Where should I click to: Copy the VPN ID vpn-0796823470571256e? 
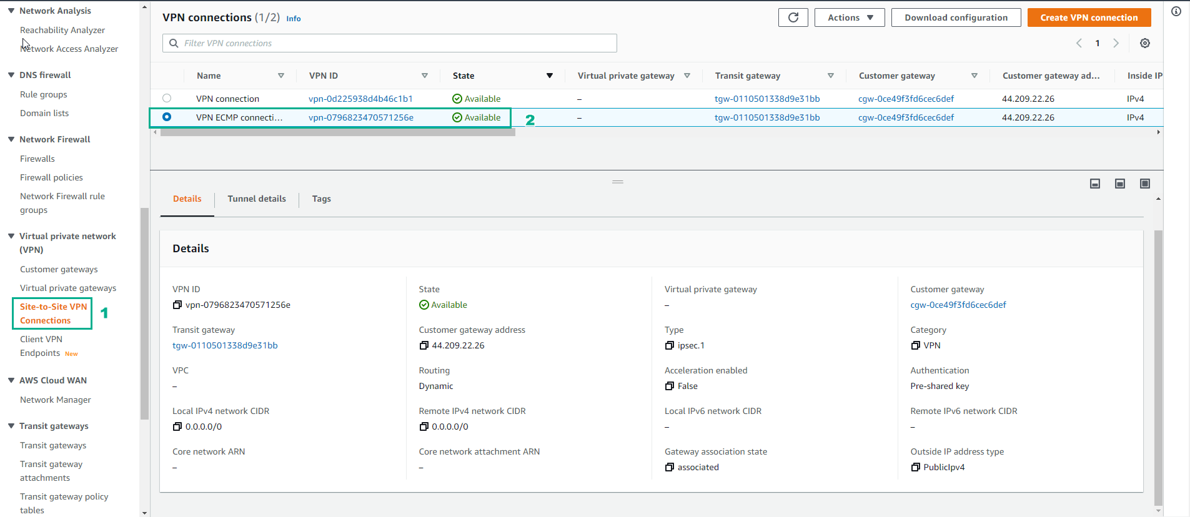(x=177, y=305)
